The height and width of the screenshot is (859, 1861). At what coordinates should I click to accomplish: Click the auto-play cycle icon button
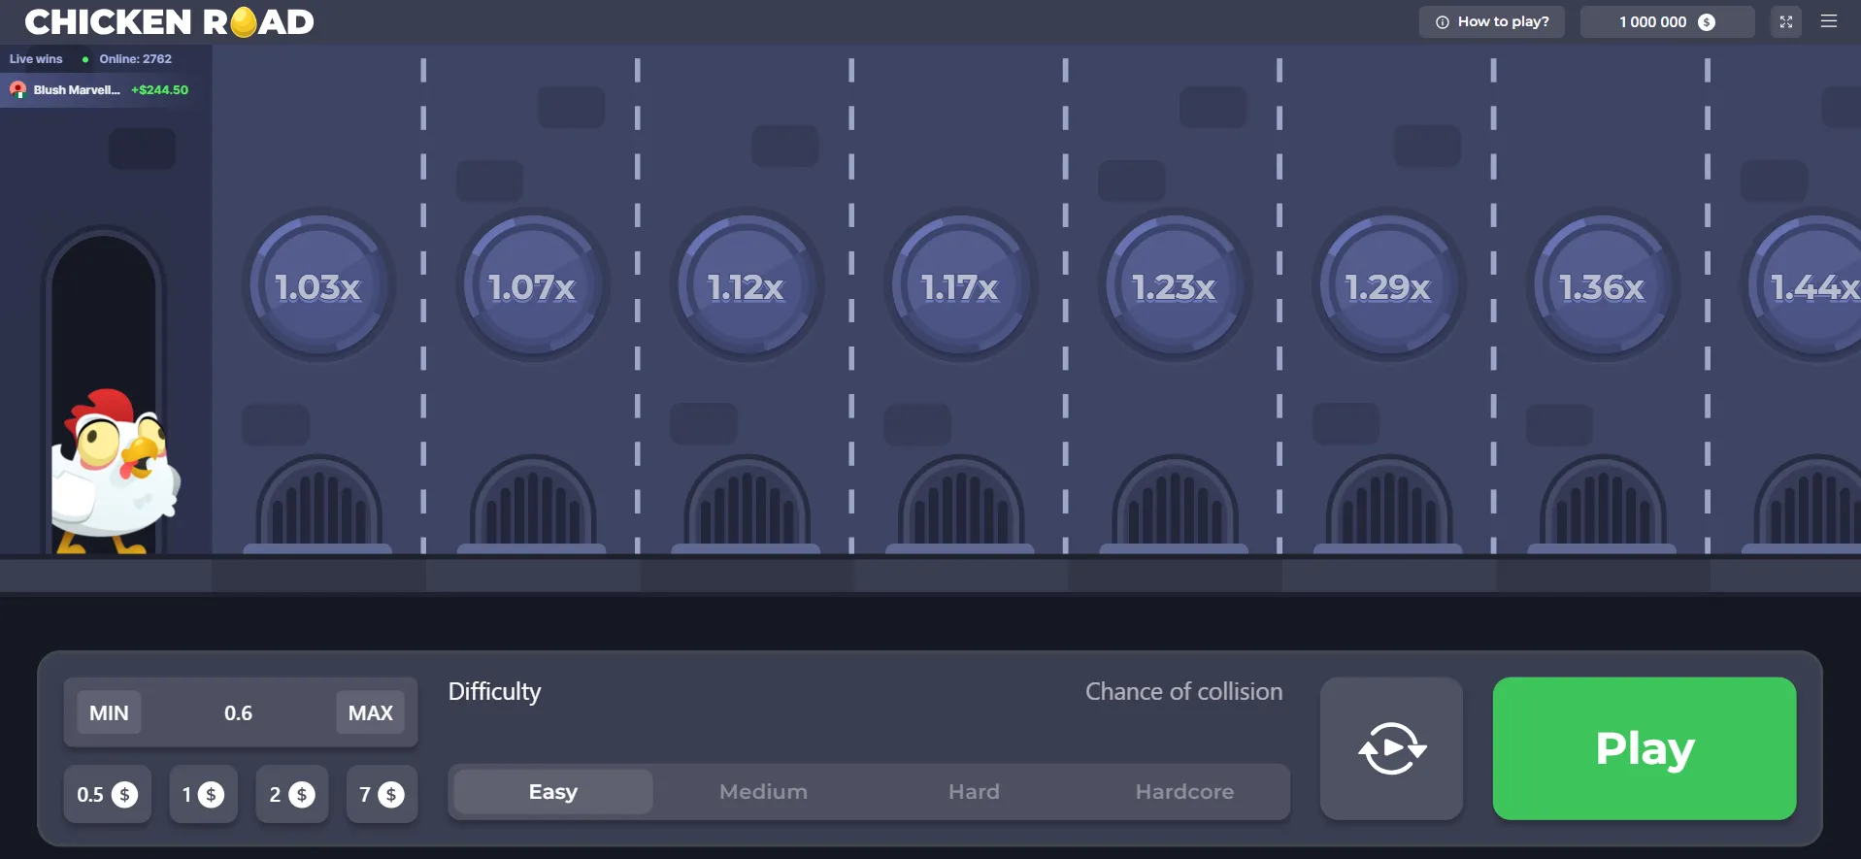(1391, 748)
